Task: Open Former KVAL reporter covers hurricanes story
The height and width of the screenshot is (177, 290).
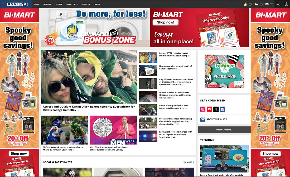Action: 174,54
